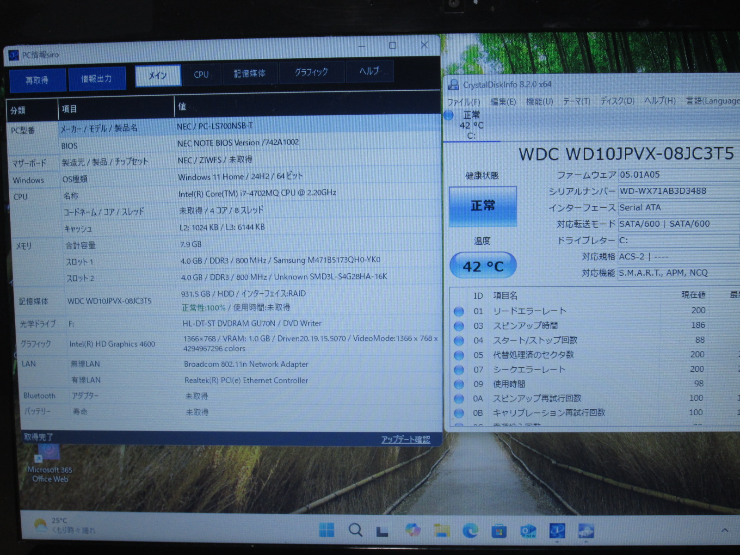Open the ヘルプ tab in PC情報siro
This screenshot has height=555, width=740.
click(370, 71)
